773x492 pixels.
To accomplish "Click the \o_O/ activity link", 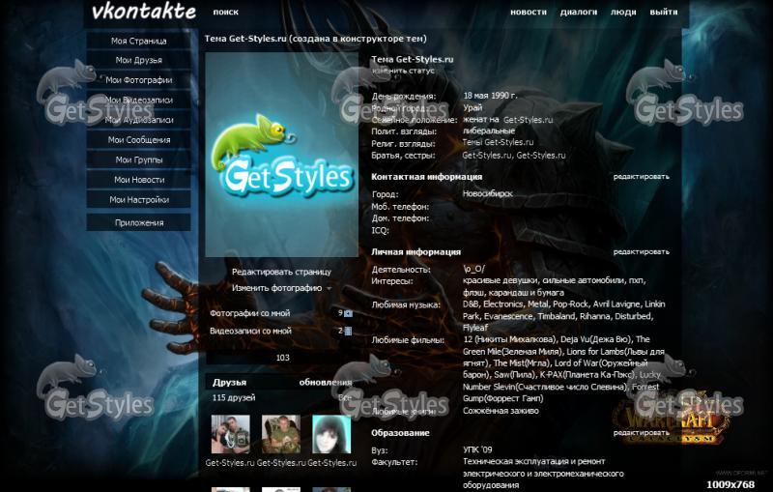I will (473, 269).
